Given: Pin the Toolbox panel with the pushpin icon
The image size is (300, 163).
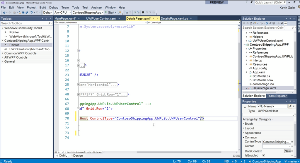Looking at the screenshot, I should click(46, 19).
